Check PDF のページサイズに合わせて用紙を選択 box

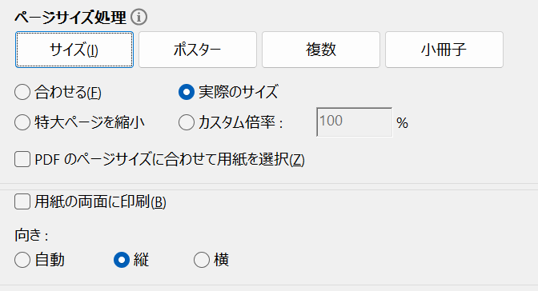(x=22, y=159)
